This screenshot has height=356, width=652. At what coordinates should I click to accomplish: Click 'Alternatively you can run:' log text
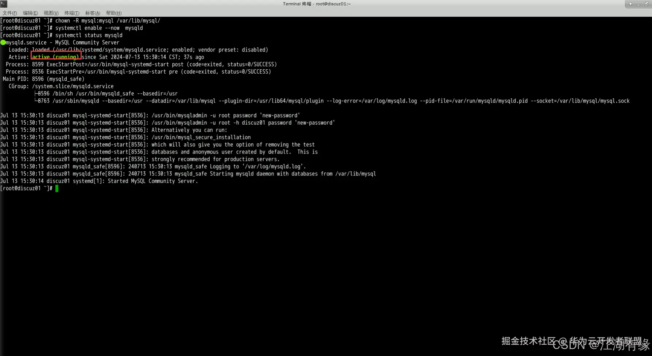(x=190, y=130)
